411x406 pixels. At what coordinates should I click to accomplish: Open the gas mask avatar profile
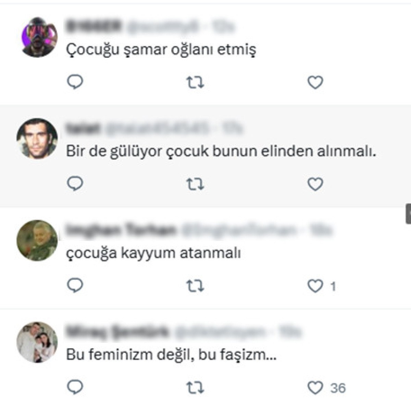click(x=37, y=37)
